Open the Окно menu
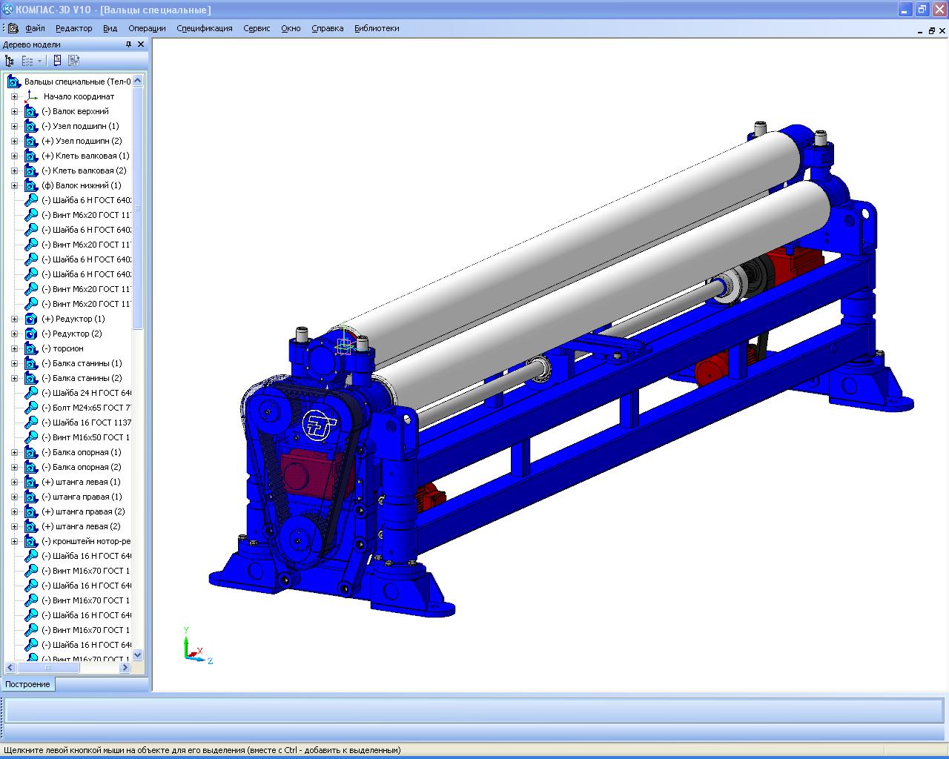 click(x=291, y=28)
